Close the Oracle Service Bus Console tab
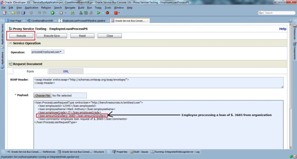Viewport: 297px width, 159px height. pos(148,20)
